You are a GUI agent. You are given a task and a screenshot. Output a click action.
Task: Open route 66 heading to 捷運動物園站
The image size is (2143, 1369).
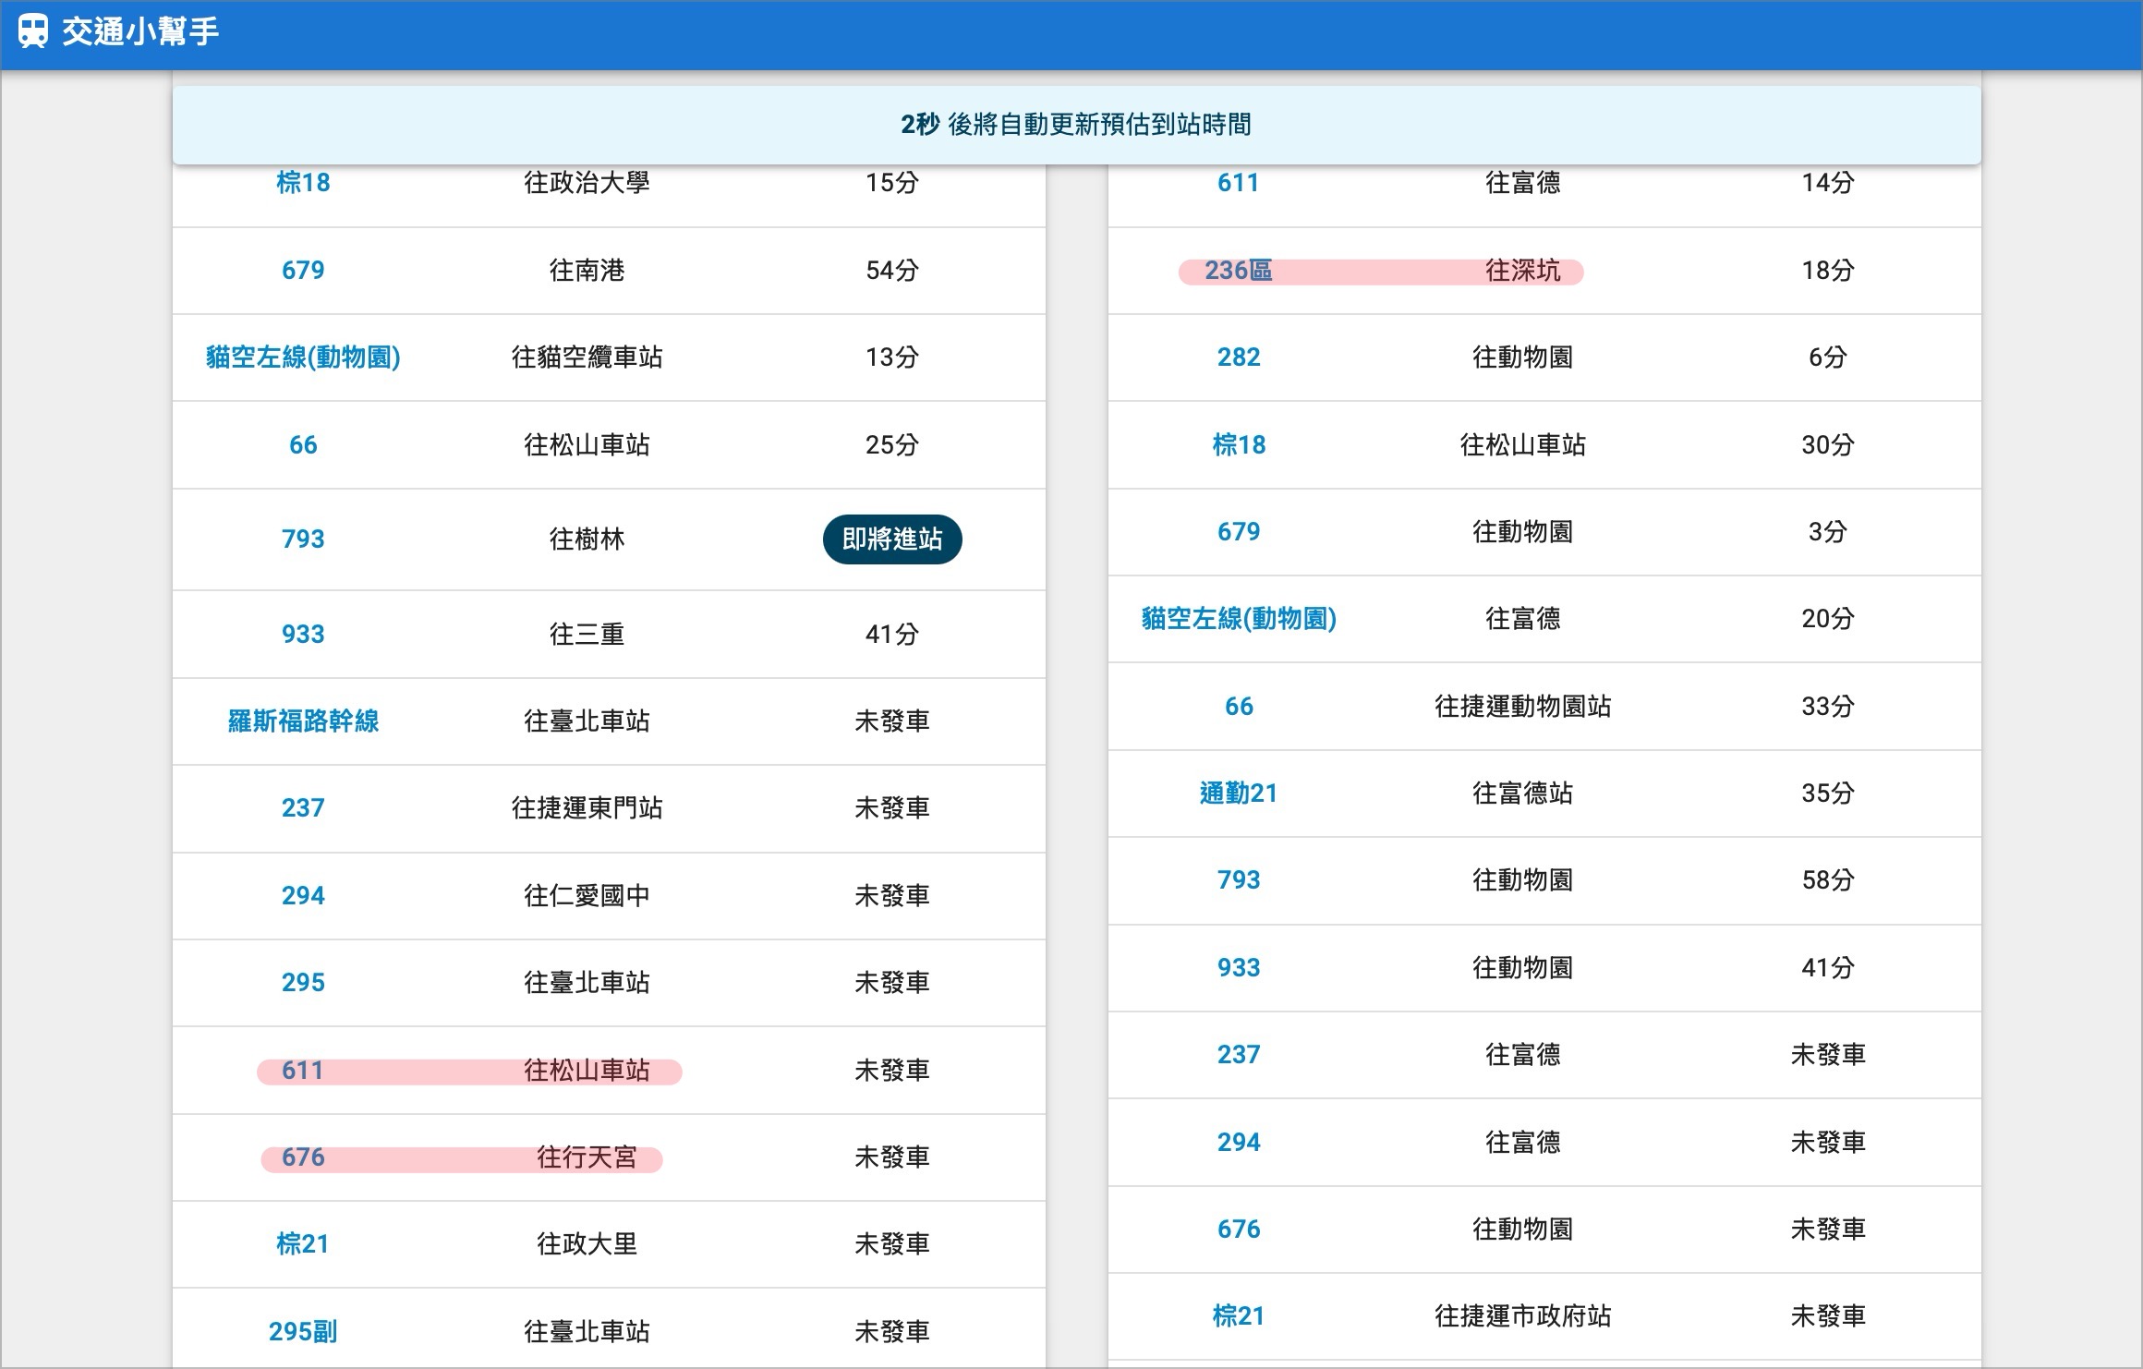point(1239,707)
